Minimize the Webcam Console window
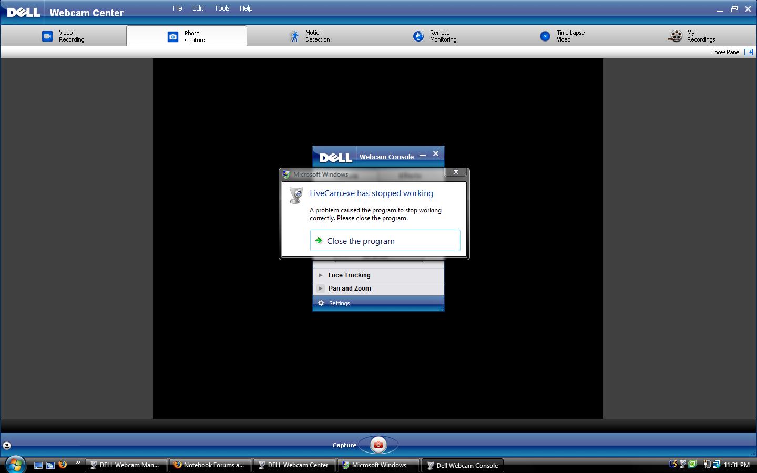This screenshot has height=473, width=757. click(x=423, y=156)
